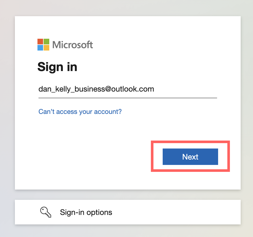Viewport: 253px width, 237px height.
Task: Click the dan_kelly portion of the email
Action: tap(55, 89)
